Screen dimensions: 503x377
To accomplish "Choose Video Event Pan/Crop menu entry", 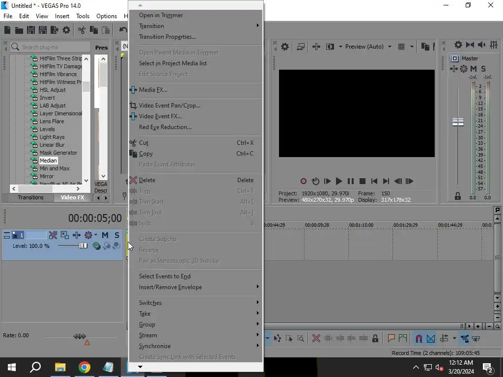I will click(x=196, y=106).
